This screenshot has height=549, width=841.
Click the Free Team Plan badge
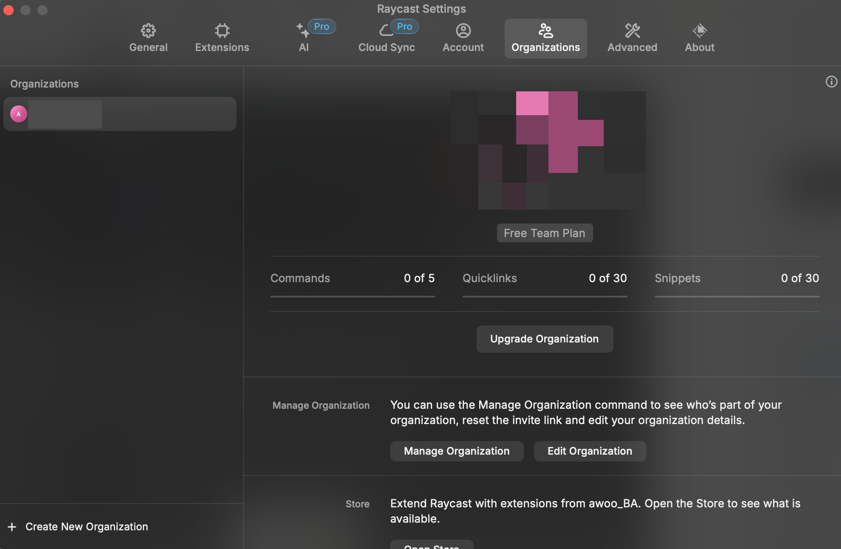(x=544, y=233)
